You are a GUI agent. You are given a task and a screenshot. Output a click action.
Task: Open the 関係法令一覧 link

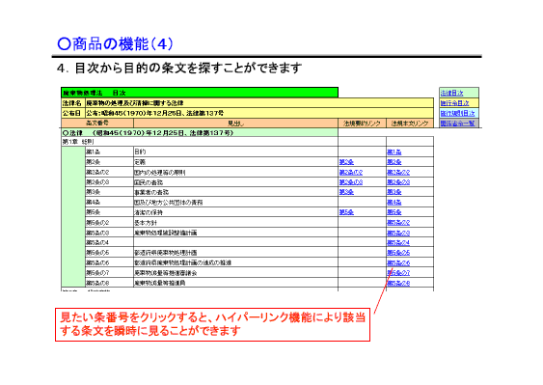pos(457,123)
